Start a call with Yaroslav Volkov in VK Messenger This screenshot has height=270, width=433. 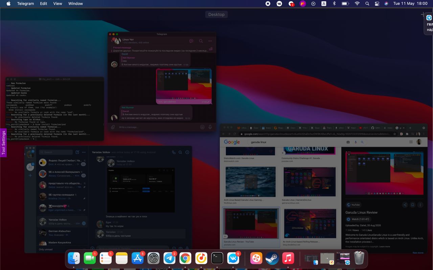pos(174,152)
